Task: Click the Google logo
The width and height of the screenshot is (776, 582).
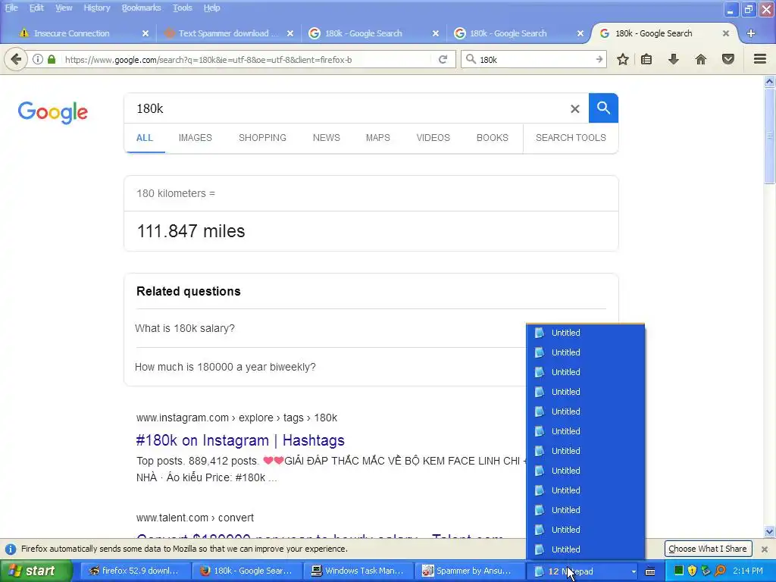Action: pos(53,112)
